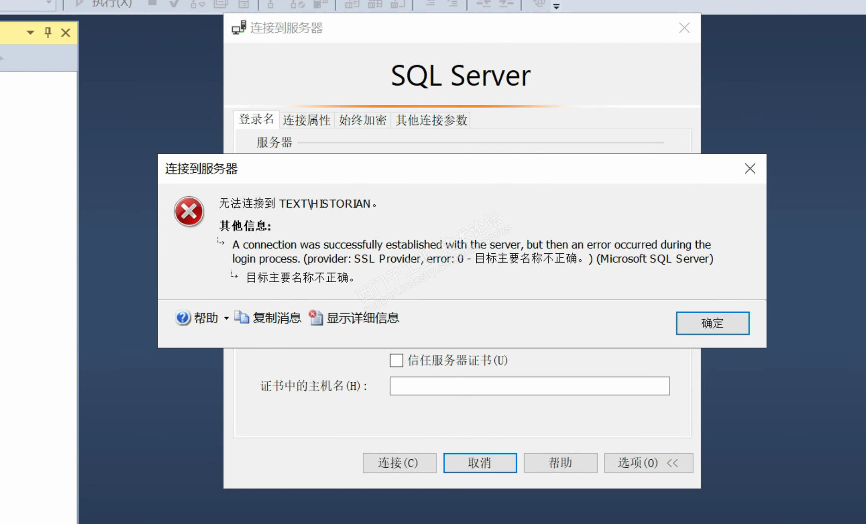Image resolution: width=866 pixels, height=524 pixels.
Task: Close the error message dialog with X
Action: (750, 168)
